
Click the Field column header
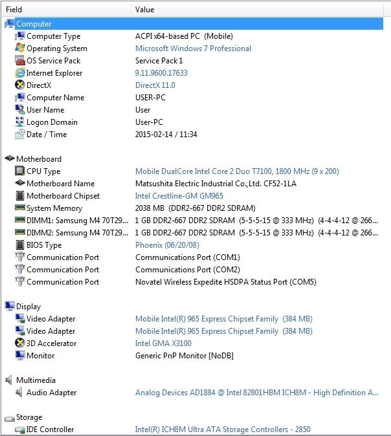coord(66,10)
